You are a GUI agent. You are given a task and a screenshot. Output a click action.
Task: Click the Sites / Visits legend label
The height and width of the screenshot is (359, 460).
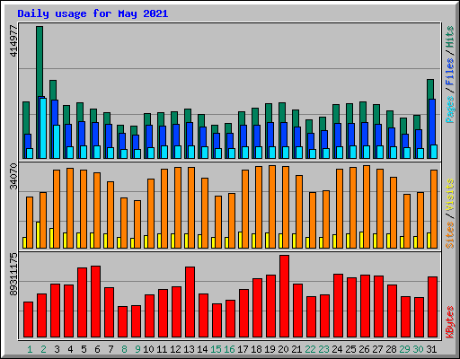pyautogui.click(x=450, y=214)
